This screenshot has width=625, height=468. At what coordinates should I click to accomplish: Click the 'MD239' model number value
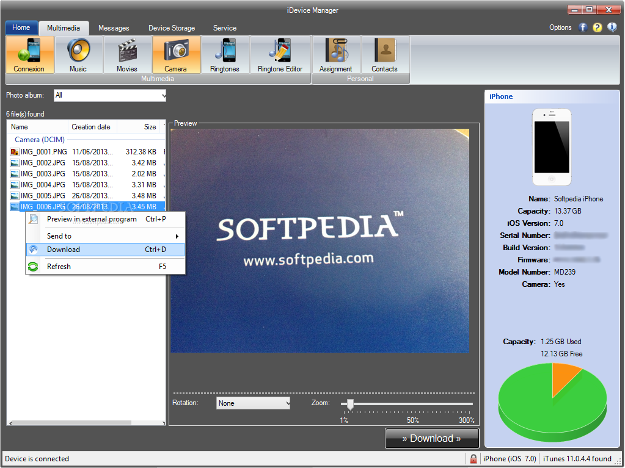click(565, 272)
